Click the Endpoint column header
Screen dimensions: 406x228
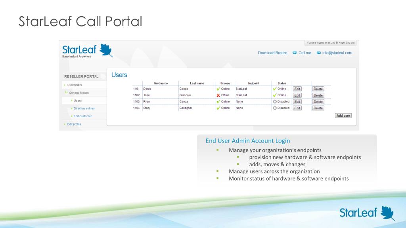253,83
